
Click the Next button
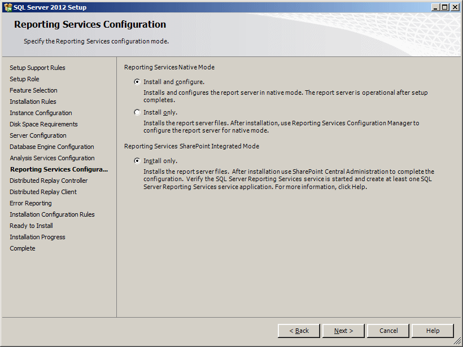(343, 331)
